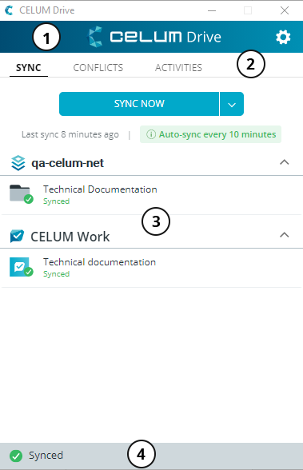Click the CELUM Work heading text
The height and width of the screenshot is (470, 303).
[70, 237]
